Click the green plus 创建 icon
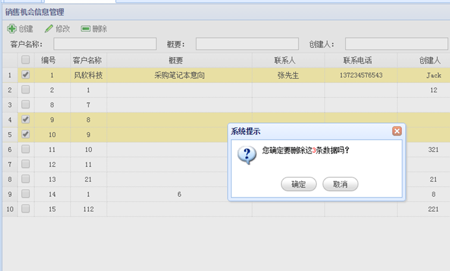 (12, 29)
